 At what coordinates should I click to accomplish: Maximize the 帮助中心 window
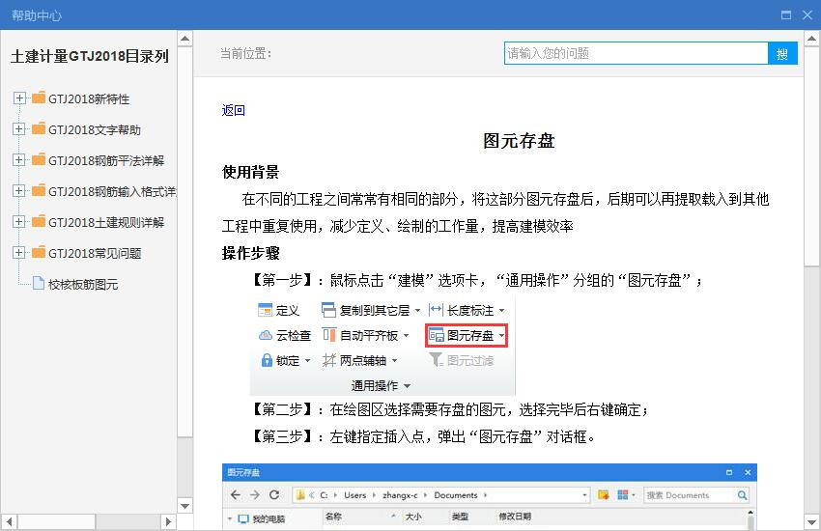(x=786, y=15)
